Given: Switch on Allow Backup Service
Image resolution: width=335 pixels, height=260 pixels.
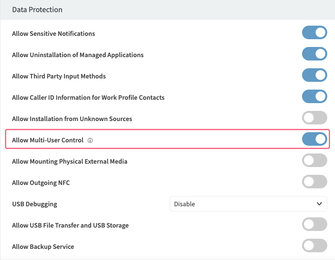Looking at the screenshot, I should click(x=314, y=246).
